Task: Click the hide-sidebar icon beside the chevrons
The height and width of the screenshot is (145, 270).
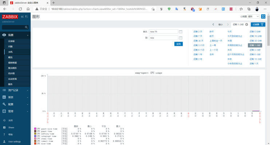Action: coord(27,17)
